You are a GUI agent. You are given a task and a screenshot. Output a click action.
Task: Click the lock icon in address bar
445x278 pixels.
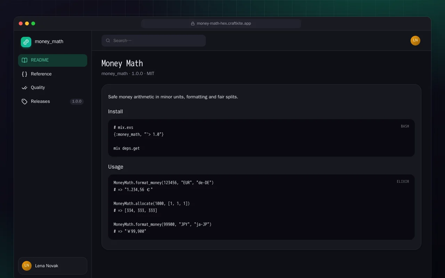coord(193,24)
